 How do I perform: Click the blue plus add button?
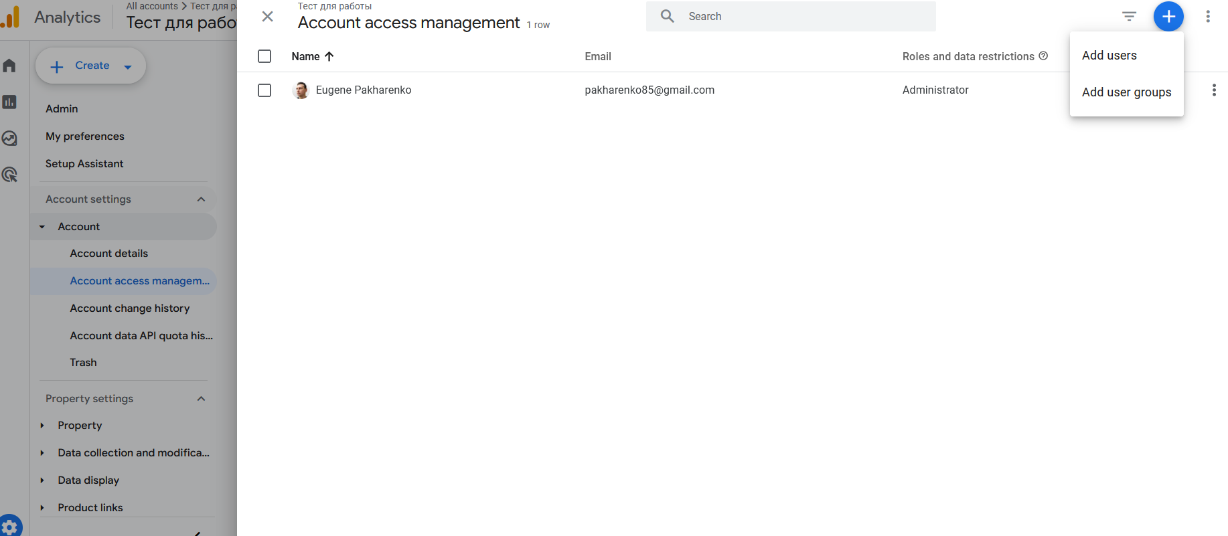click(1168, 17)
